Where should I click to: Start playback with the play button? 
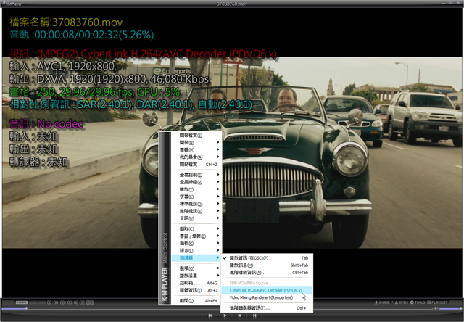pyautogui.click(x=225, y=315)
